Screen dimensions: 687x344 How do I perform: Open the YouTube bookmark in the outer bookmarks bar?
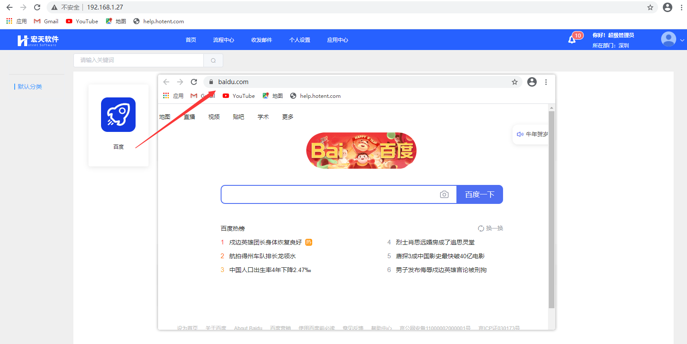82,21
